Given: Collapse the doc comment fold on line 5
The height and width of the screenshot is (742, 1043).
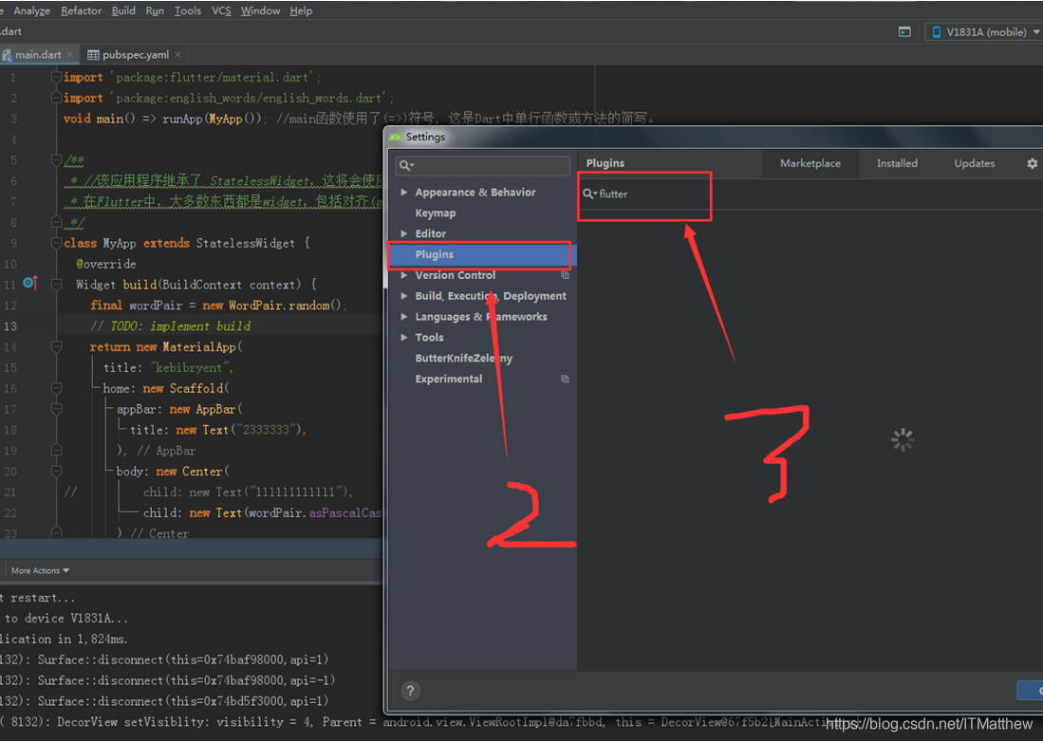Looking at the screenshot, I should 57,160.
